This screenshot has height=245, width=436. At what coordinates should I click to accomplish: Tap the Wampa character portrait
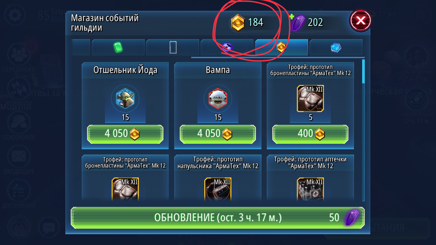pyautogui.click(x=218, y=99)
